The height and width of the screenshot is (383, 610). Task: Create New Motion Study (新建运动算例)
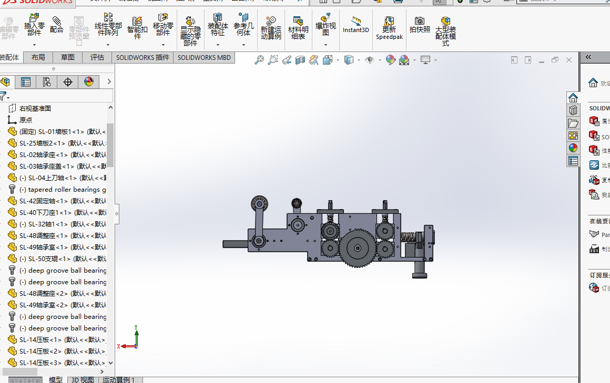coord(271,28)
